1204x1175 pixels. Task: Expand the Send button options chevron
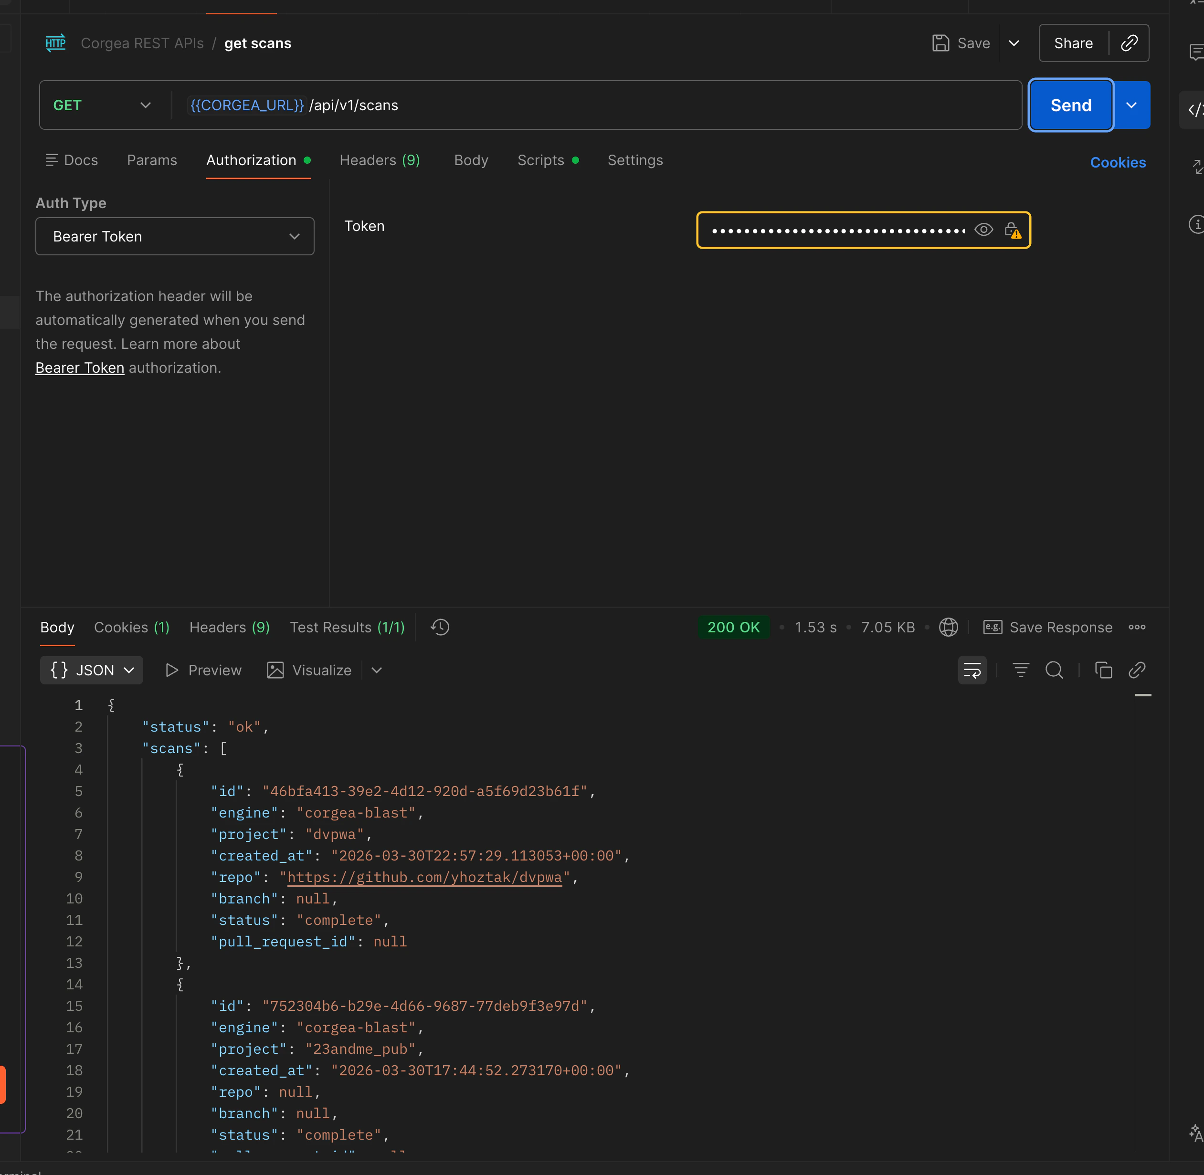coord(1132,105)
